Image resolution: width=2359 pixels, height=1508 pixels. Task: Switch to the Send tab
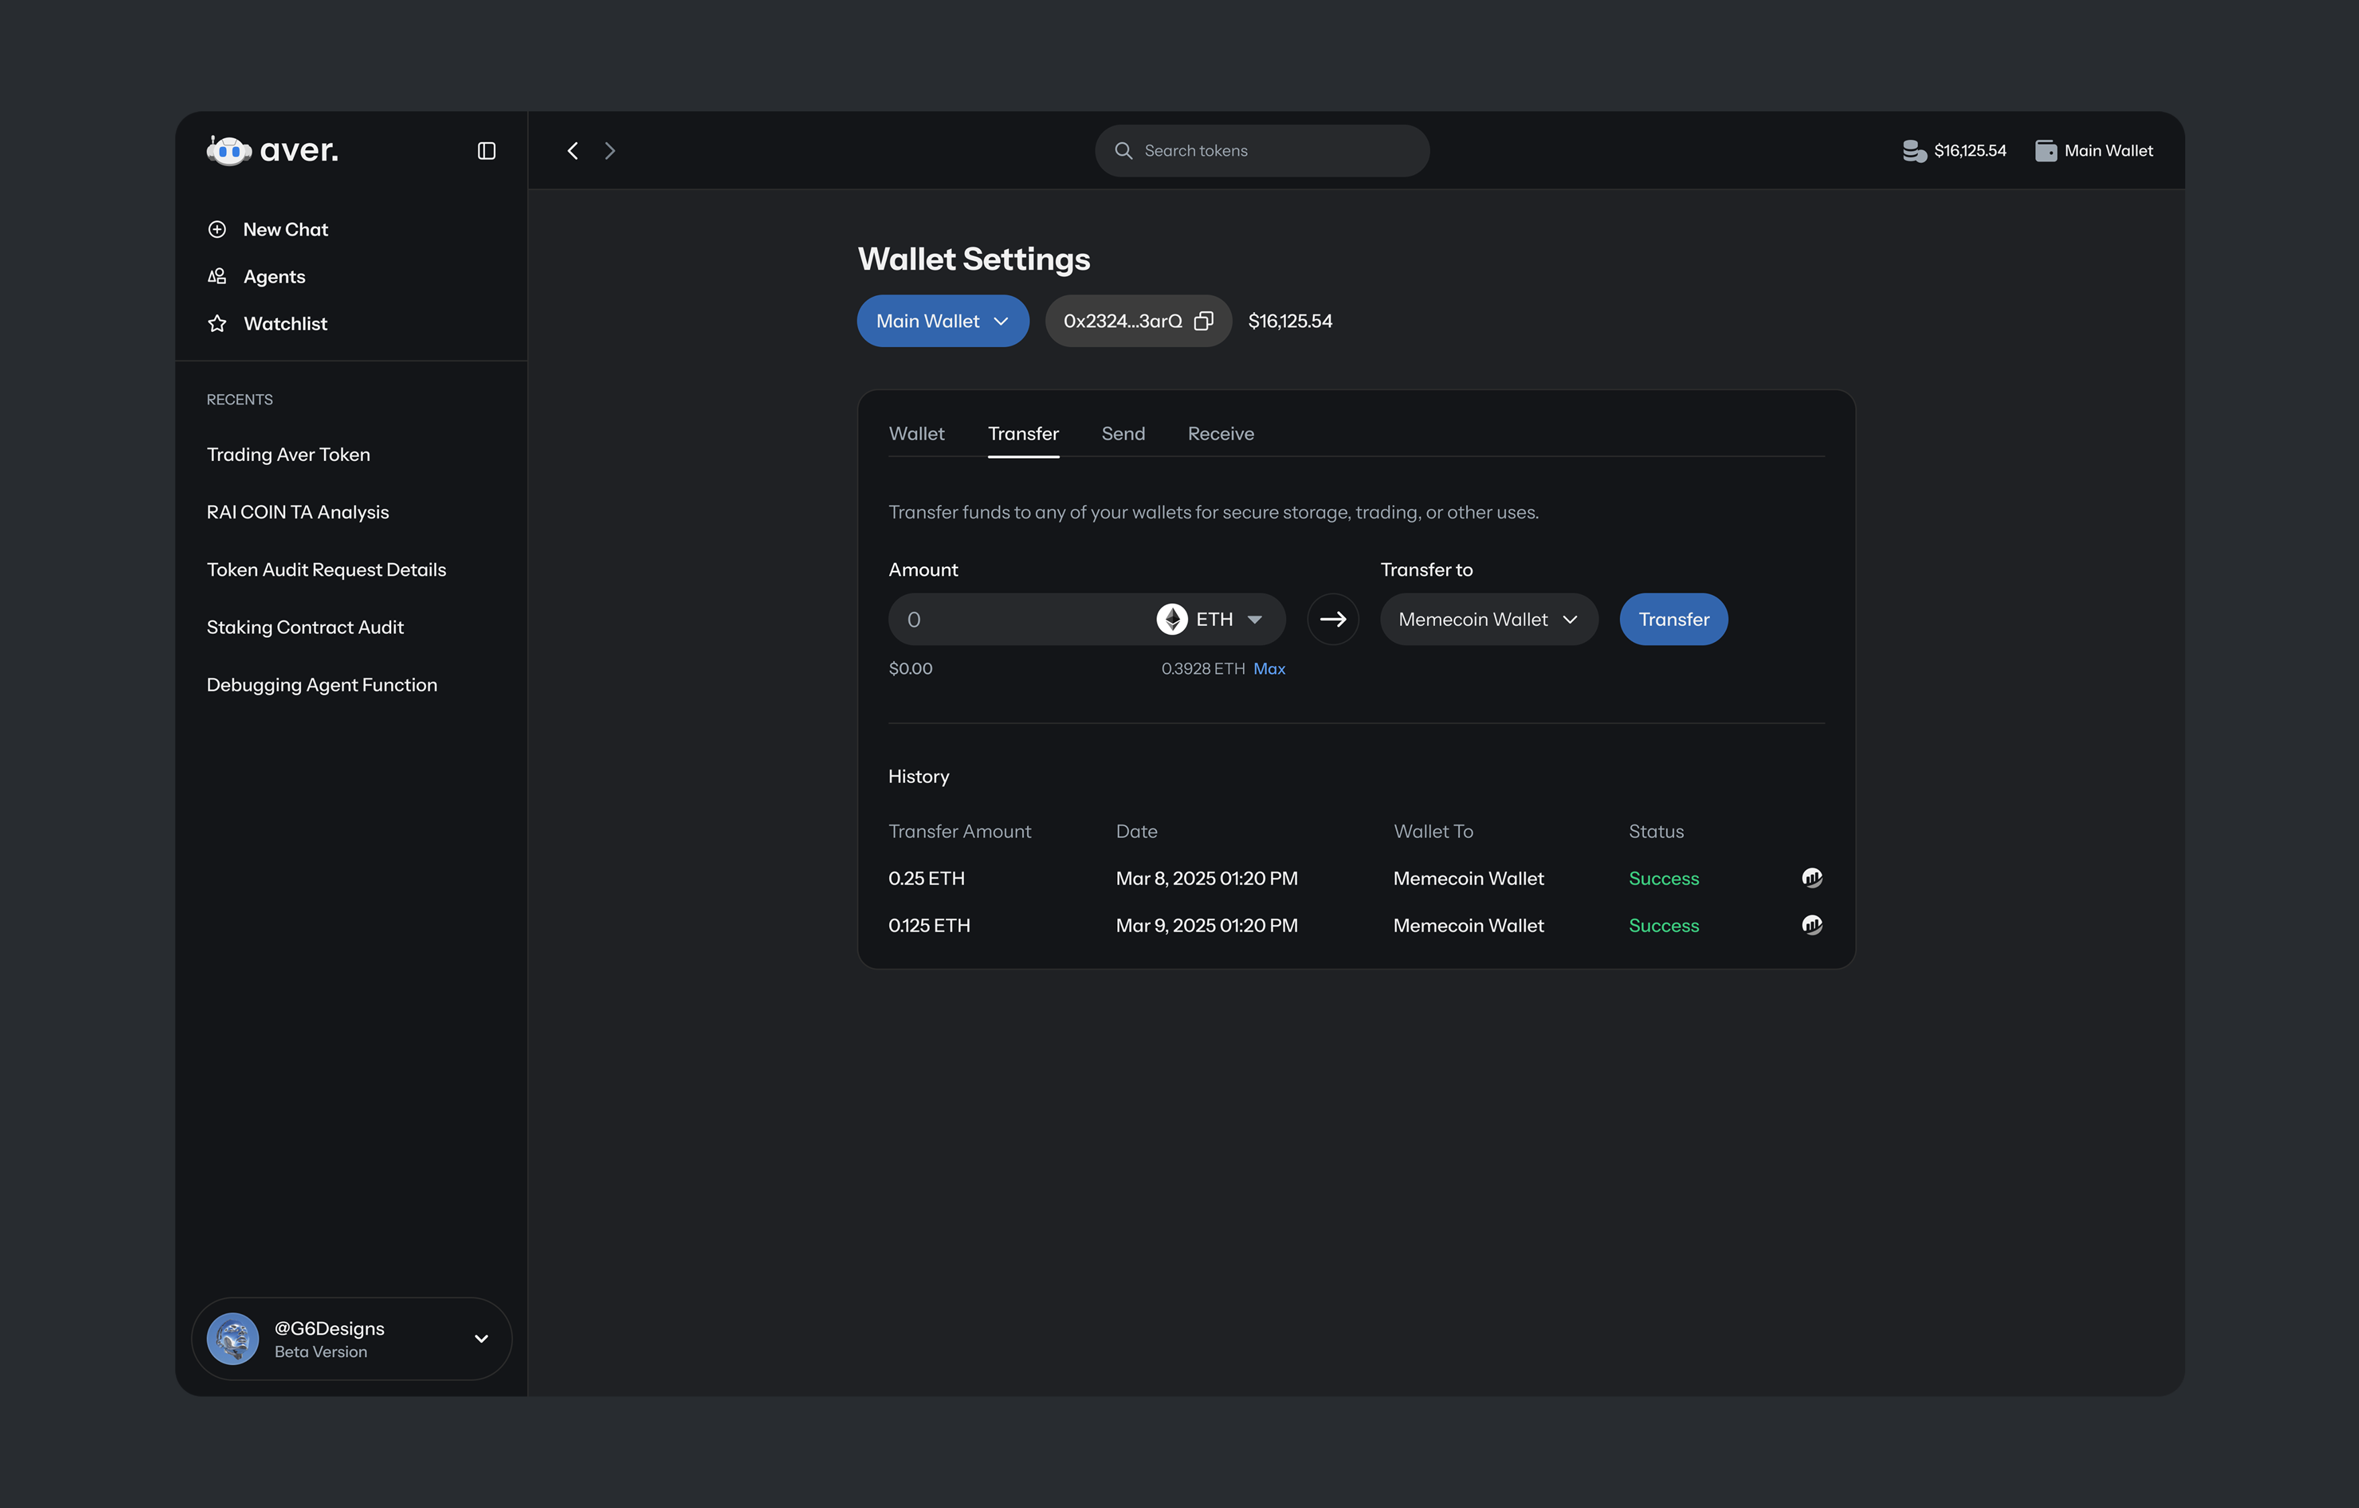click(x=1122, y=434)
